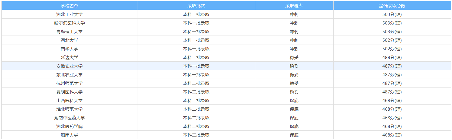Click 稳妥 in 杭州师范大学 row

tap(294, 83)
